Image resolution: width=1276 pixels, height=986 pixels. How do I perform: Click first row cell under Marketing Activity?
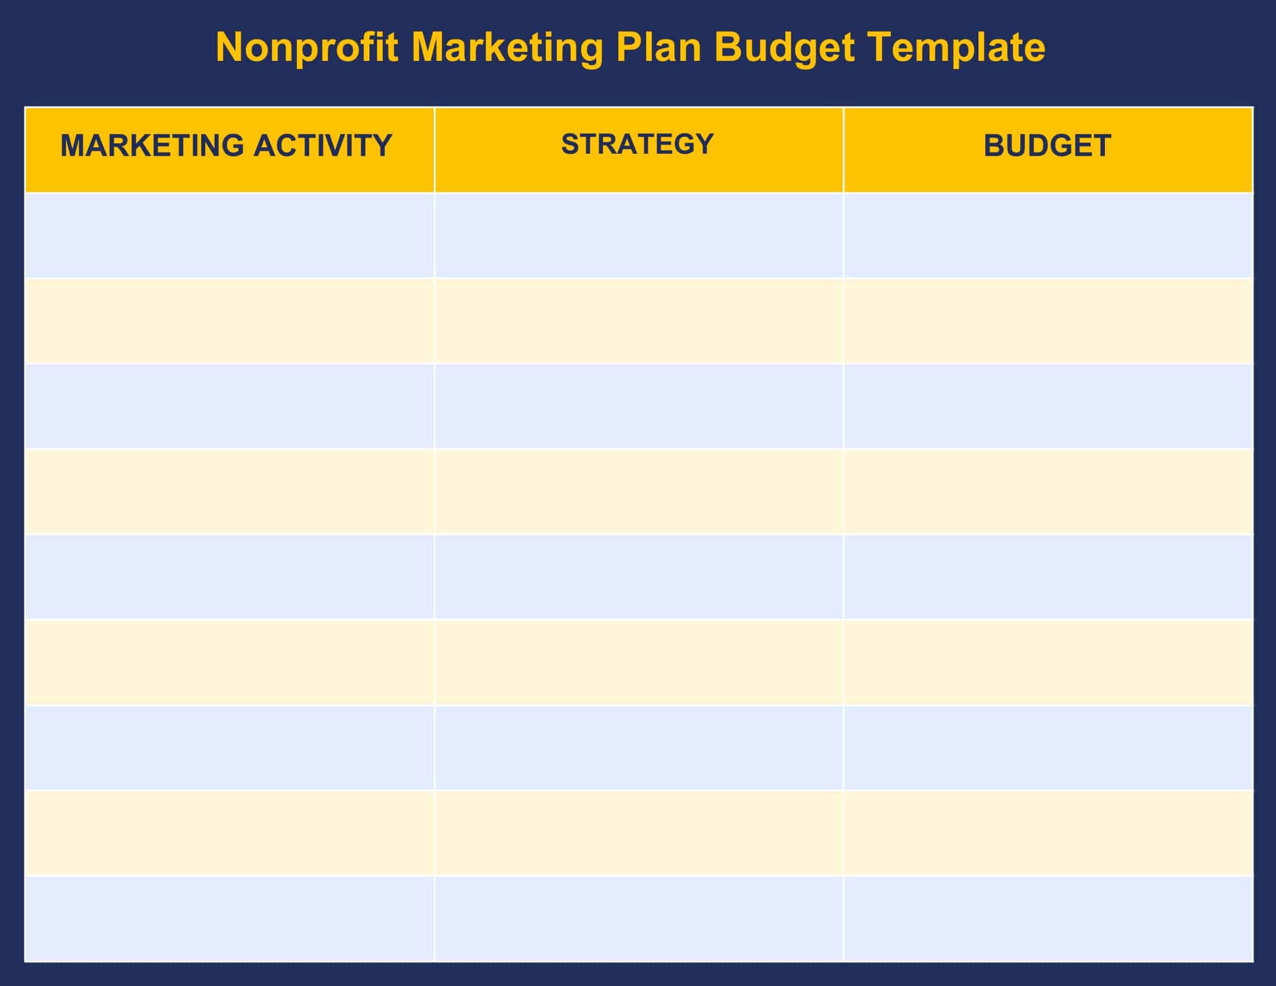[x=230, y=235]
